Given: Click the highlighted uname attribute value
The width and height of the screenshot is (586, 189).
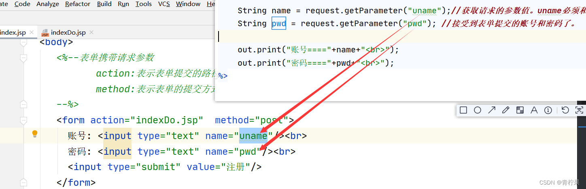Looking at the screenshot, I should pos(253,136).
